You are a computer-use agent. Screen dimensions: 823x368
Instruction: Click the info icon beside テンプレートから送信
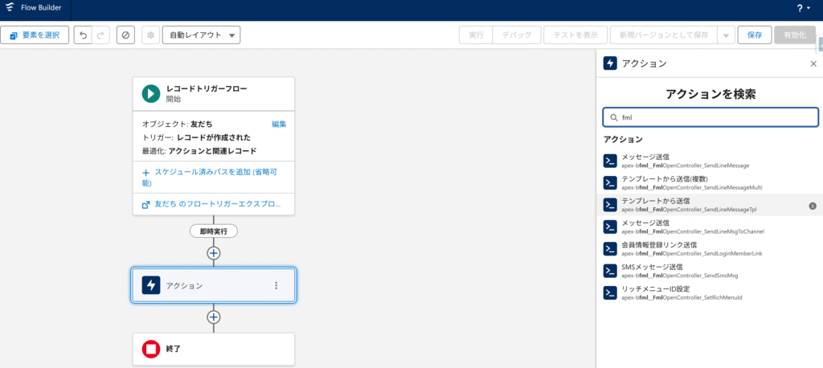click(813, 206)
